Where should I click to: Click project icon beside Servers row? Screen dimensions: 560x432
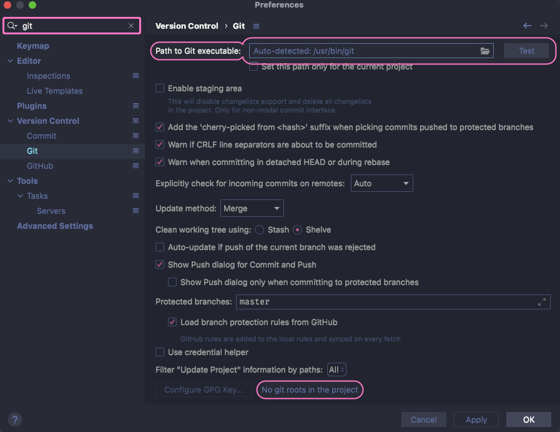tap(135, 211)
